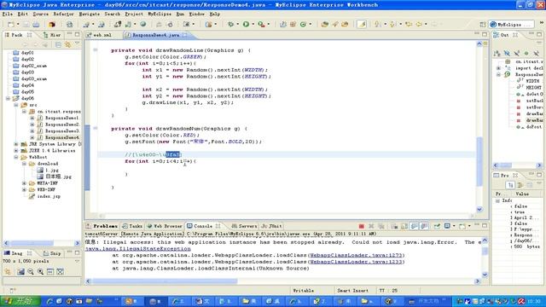Click the Package Explorer horizontal scrollbar

[32, 243]
